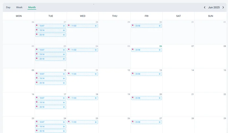The width and height of the screenshot is (228, 133).
Task: Click the 11:03 time on Wednesday 18
Action: pos(74,98)
